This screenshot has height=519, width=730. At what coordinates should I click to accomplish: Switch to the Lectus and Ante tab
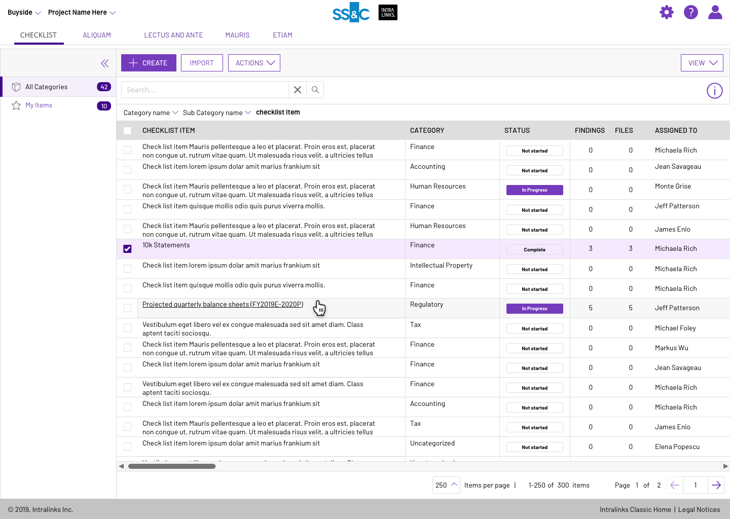pyautogui.click(x=173, y=35)
